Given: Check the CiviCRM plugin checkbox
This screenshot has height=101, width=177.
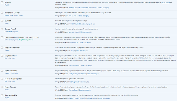Looking at the screenshot, I should [x=2, y=21].
